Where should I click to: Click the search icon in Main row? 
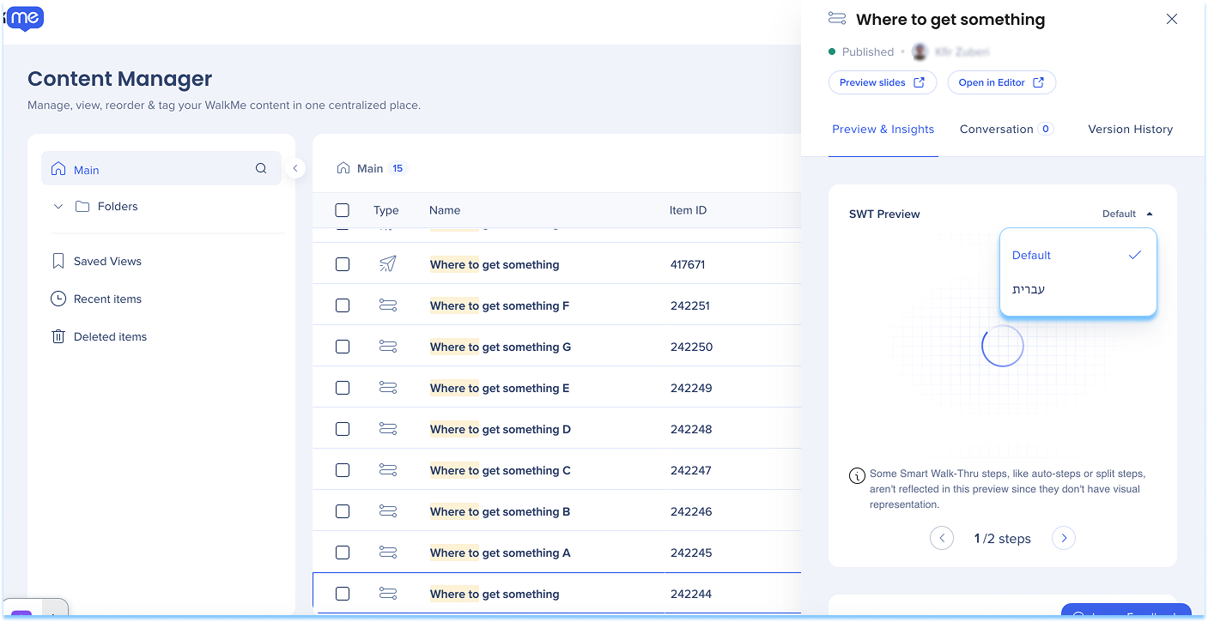click(x=261, y=169)
